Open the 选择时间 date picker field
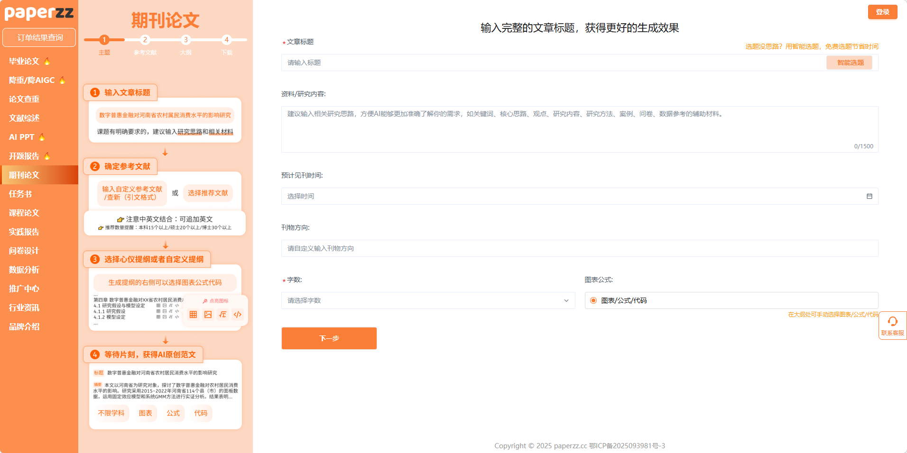Screen dimensions: 907x453 pos(569,196)
